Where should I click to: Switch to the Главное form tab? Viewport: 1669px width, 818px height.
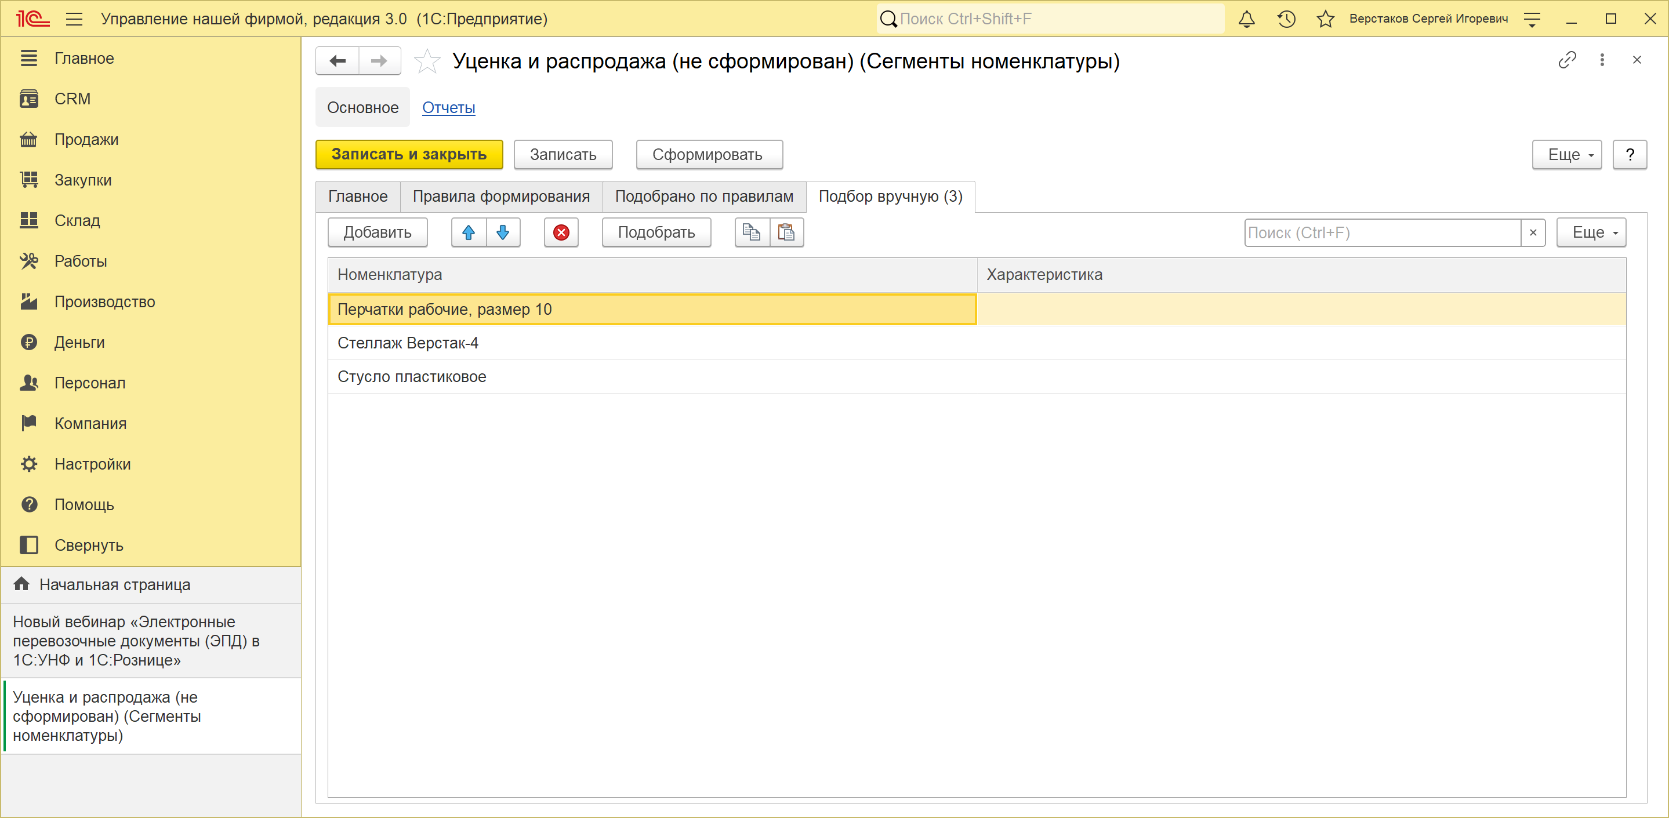coord(358,197)
